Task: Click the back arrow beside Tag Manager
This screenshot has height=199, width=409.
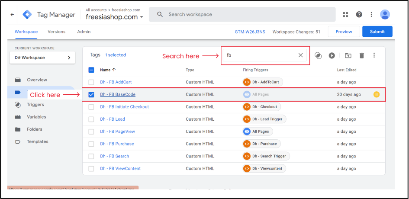Action: (12, 15)
